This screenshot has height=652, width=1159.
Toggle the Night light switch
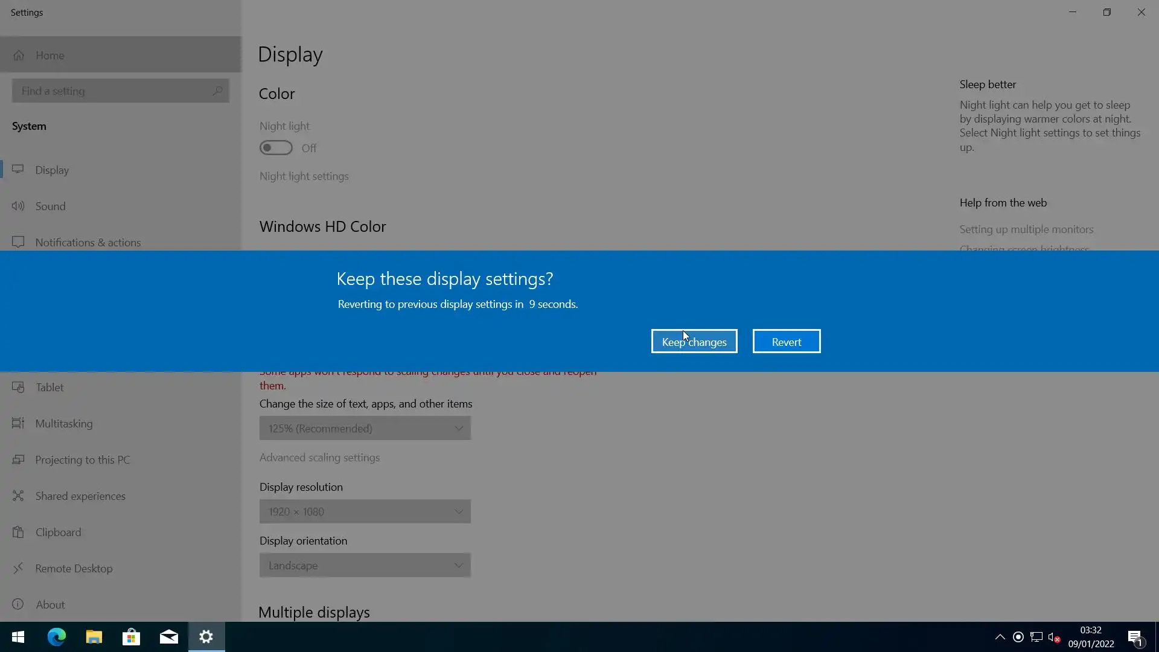[x=276, y=148]
